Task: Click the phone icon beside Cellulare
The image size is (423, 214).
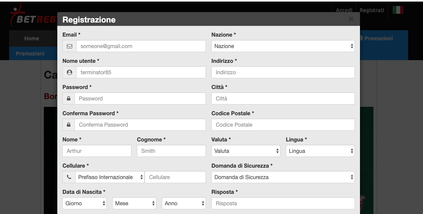Action: 69,177
